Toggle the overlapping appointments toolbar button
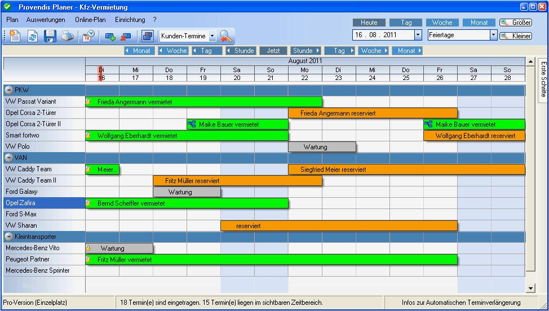The width and height of the screenshot is (549, 311). point(148,36)
